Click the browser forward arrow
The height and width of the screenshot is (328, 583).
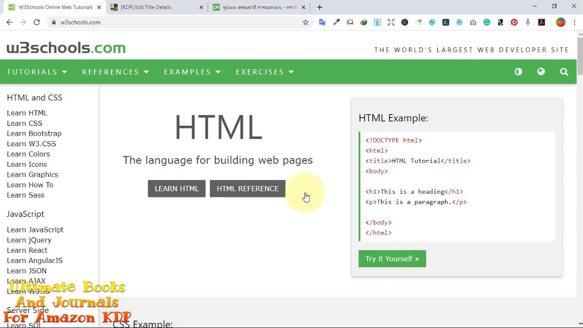click(x=23, y=22)
